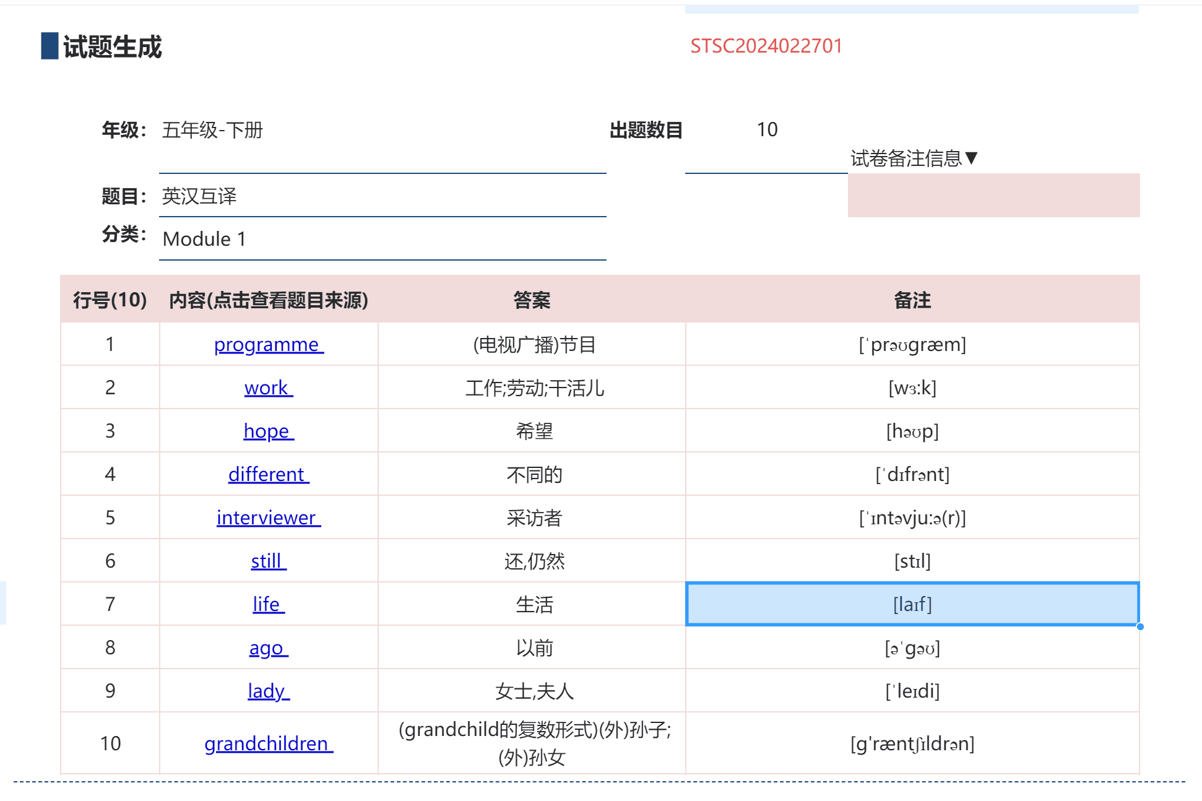This screenshot has width=1202, height=801.
Task: Open the grandchildren source link
Action: pyautogui.click(x=269, y=743)
